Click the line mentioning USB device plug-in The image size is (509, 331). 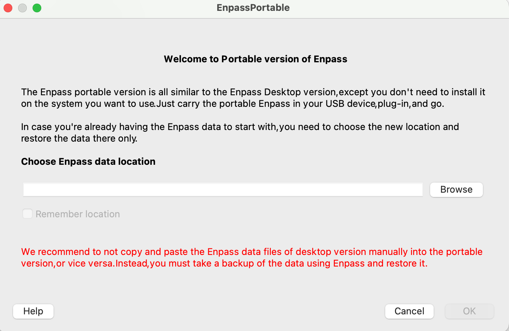[x=232, y=104]
